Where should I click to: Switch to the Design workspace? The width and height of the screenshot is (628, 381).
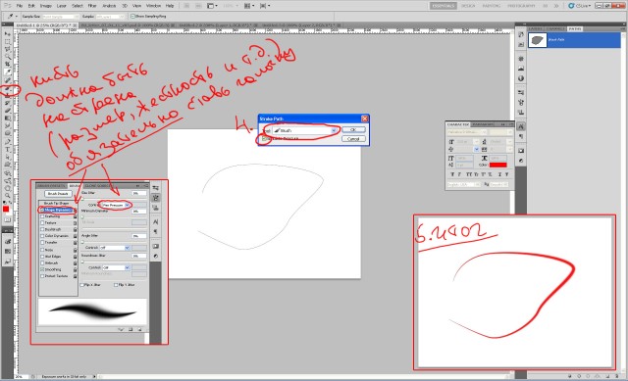[x=468, y=6]
